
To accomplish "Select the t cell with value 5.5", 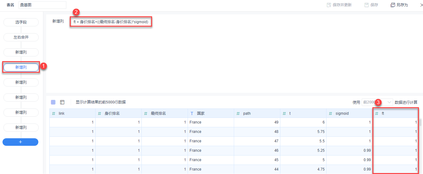I will (303, 141).
